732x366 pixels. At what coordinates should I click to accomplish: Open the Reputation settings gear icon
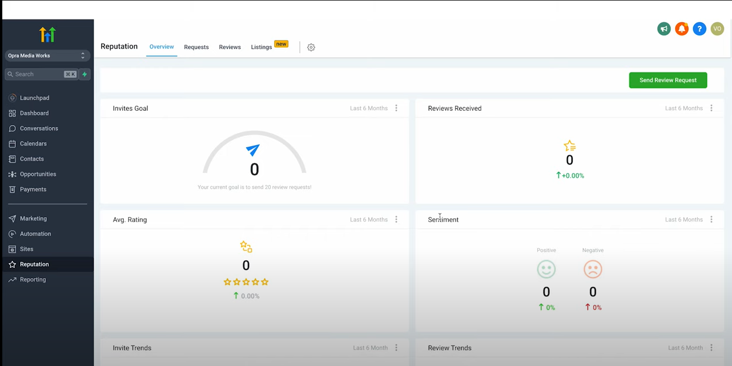tap(311, 47)
